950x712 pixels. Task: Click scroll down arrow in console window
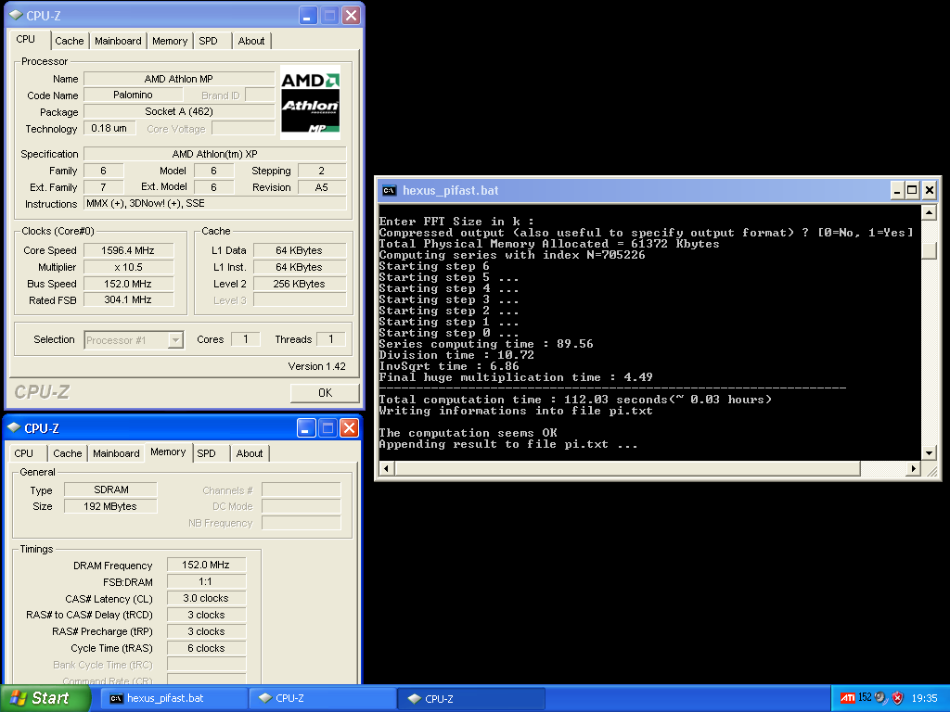tap(929, 452)
